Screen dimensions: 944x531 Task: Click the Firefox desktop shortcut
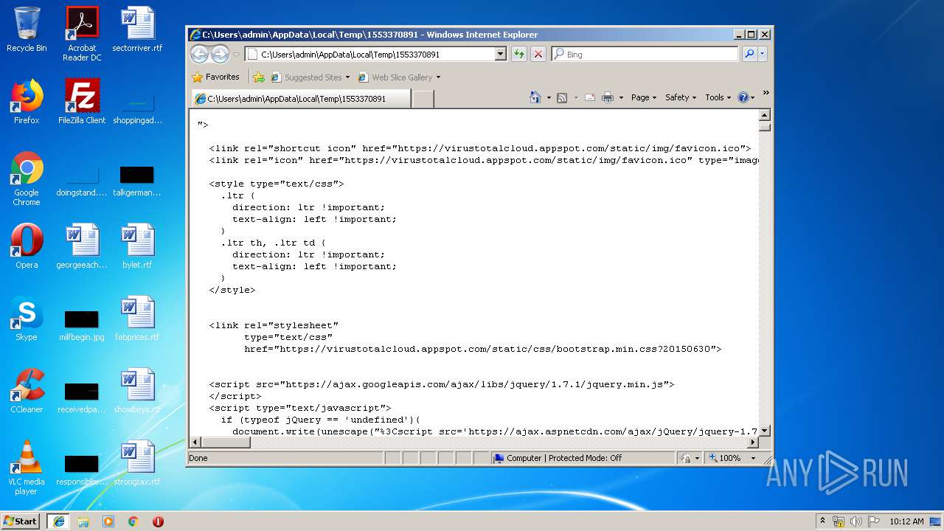click(27, 102)
